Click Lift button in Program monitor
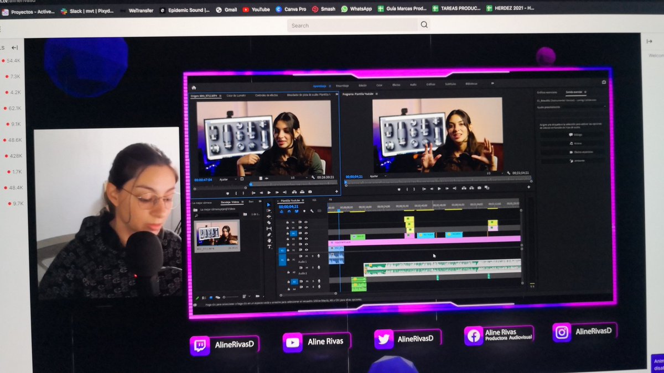 (464, 188)
